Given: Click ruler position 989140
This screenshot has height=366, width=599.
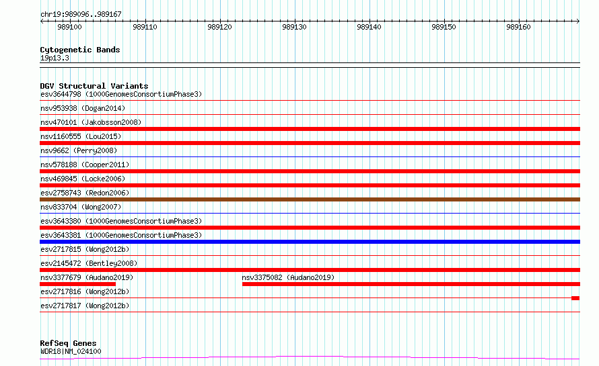Looking at the screenshot, I should coord(369,27).
